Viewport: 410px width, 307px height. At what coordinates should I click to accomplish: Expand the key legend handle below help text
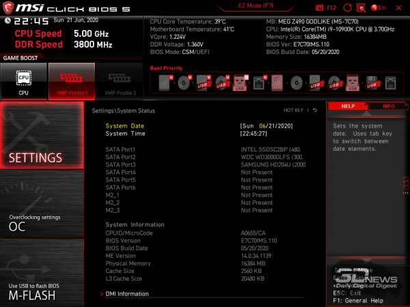coord(366,260)
